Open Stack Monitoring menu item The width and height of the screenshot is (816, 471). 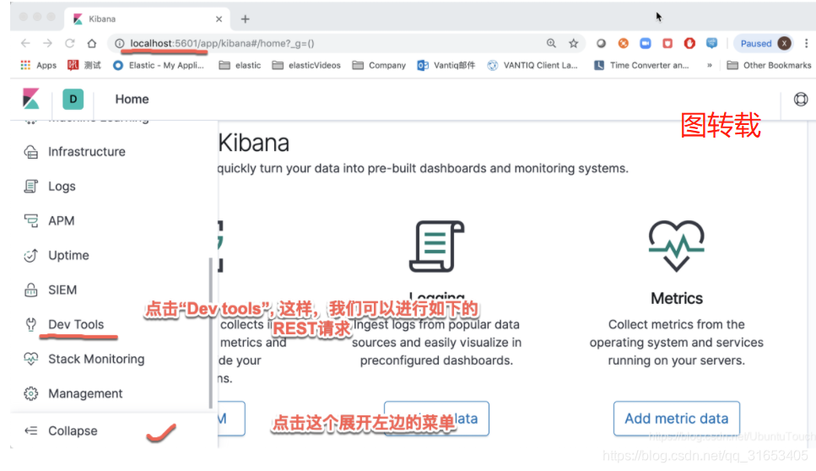click(96, 359)
